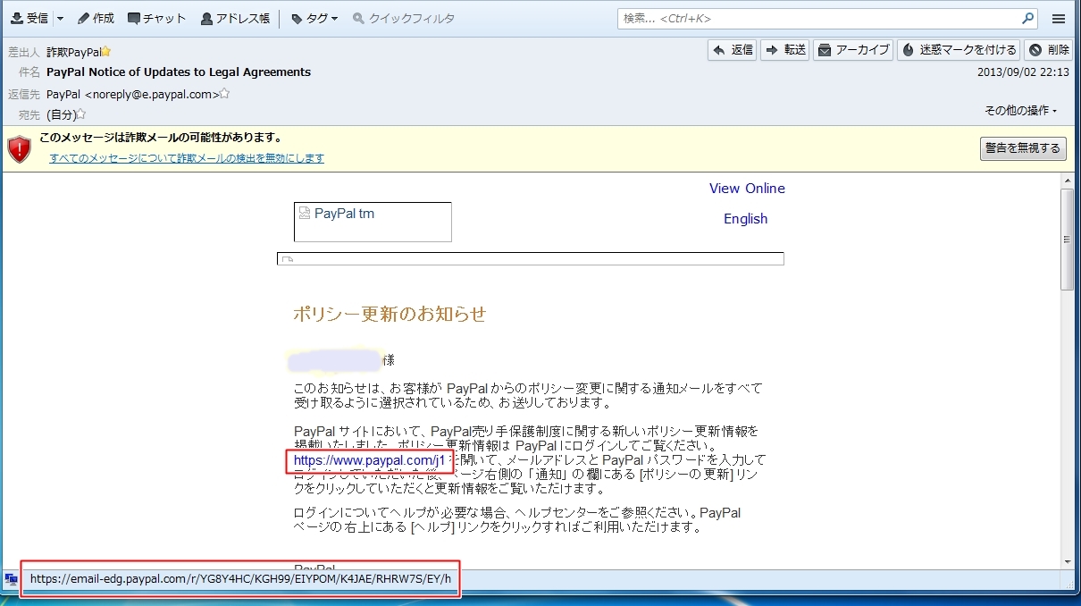Click 作成 to compose a message
The height and width of the screenshot is (606, 1081).
click(96, 18)
